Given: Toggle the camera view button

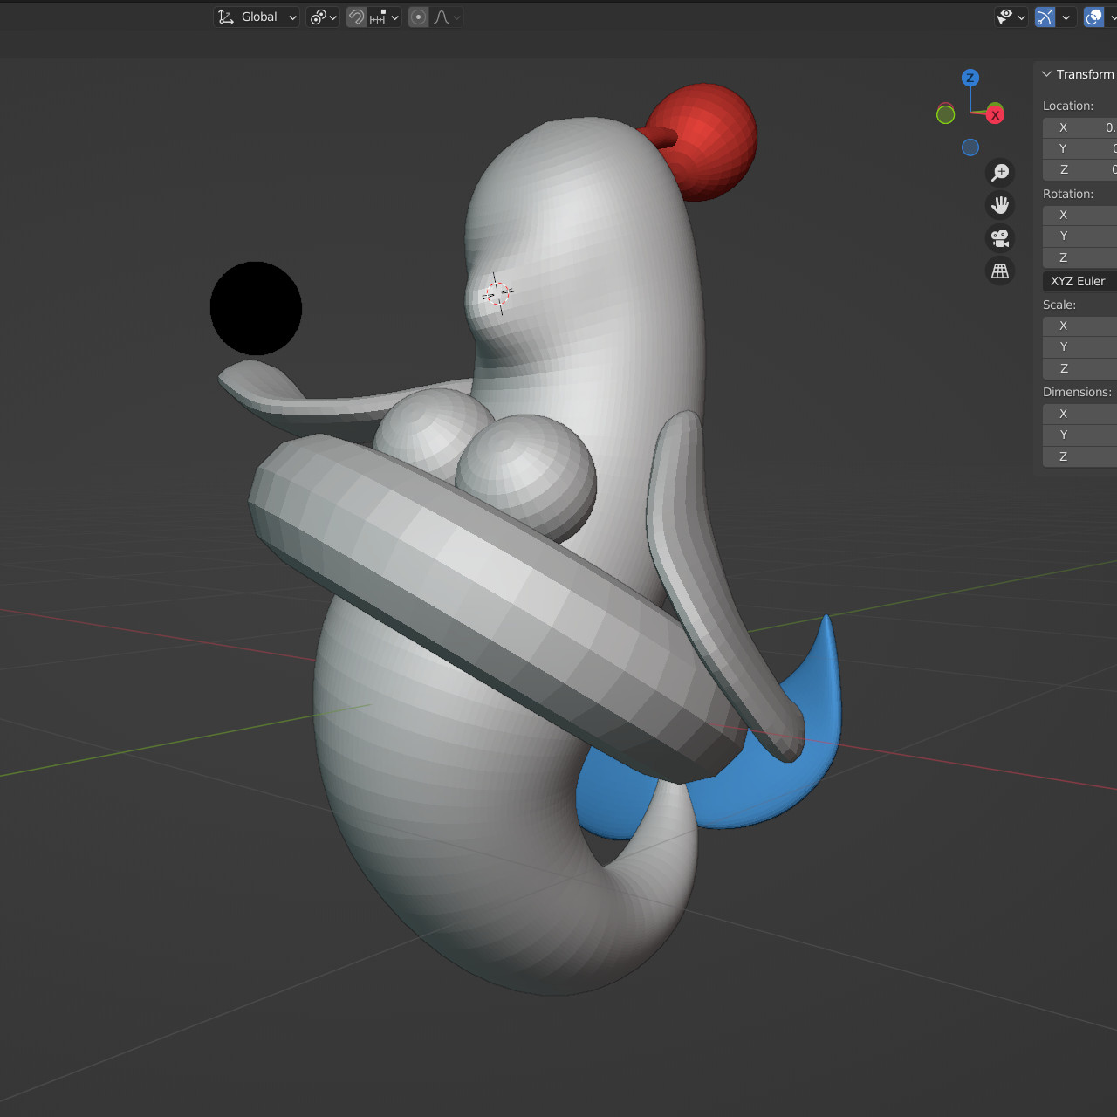Looking at the screenshot, I should (x=1000, y=238).
